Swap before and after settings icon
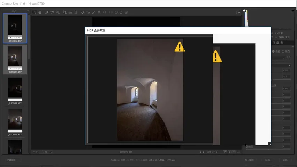The height and width of the screenshot is (167, 297). (x=230, y=152)
